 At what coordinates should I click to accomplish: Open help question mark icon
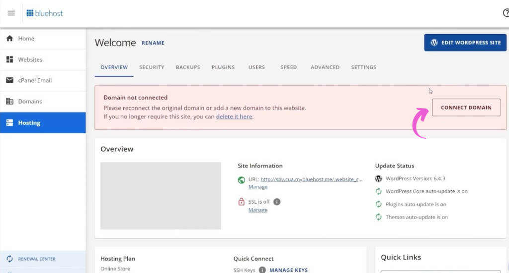(506, 13)
